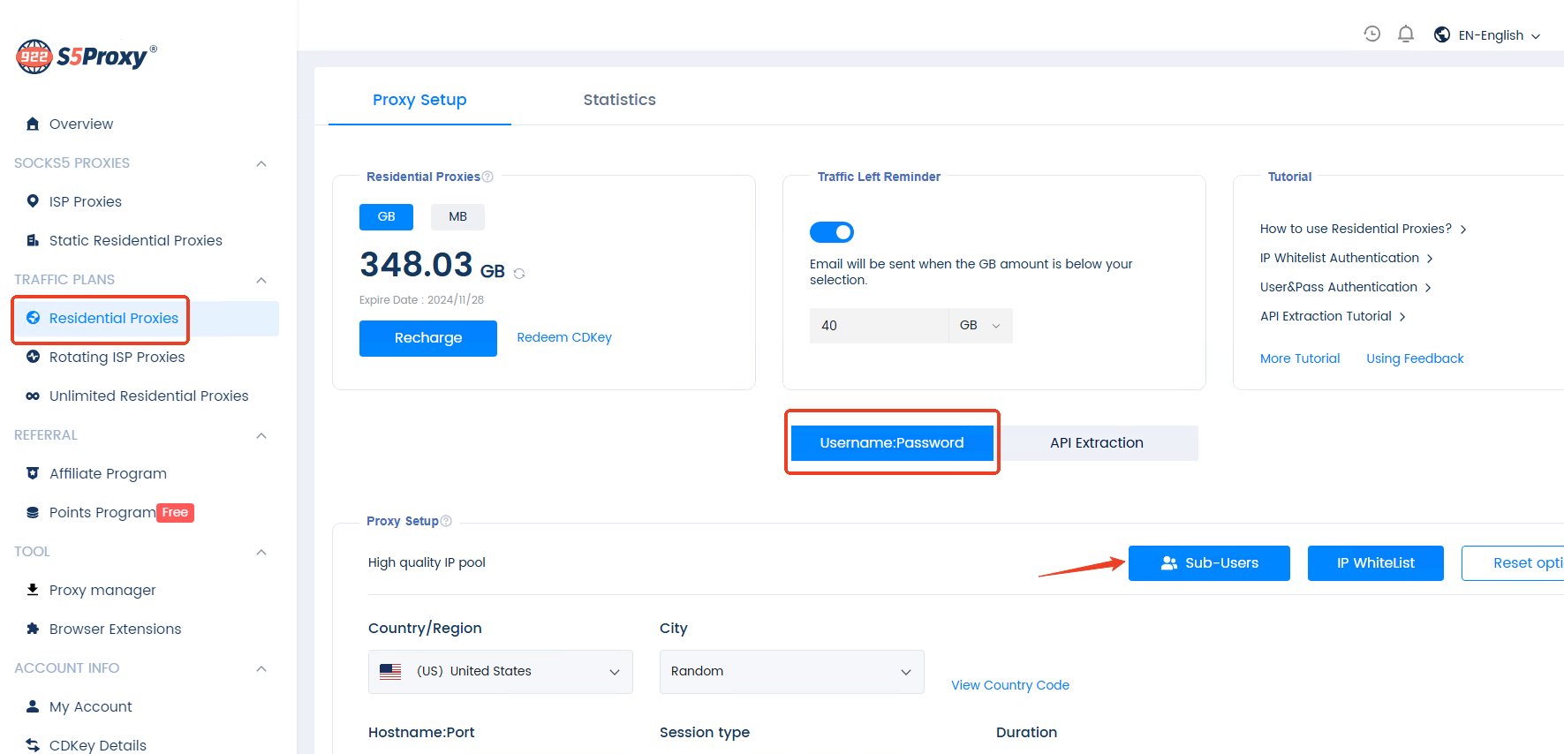Open the EN-English language selector
Image resolution: width=1564 pixels, height=754 pixels.
click(x=1488, y=35)
